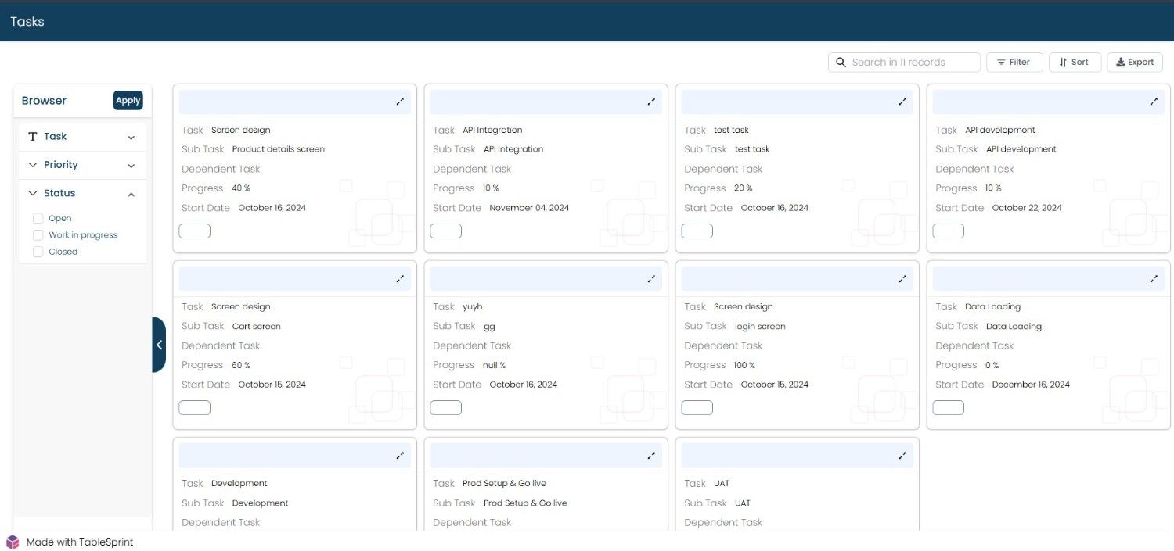Click the TableSprint logo icon
The height and width of the screenshot is (551, 1174).
tap(13, 542)
